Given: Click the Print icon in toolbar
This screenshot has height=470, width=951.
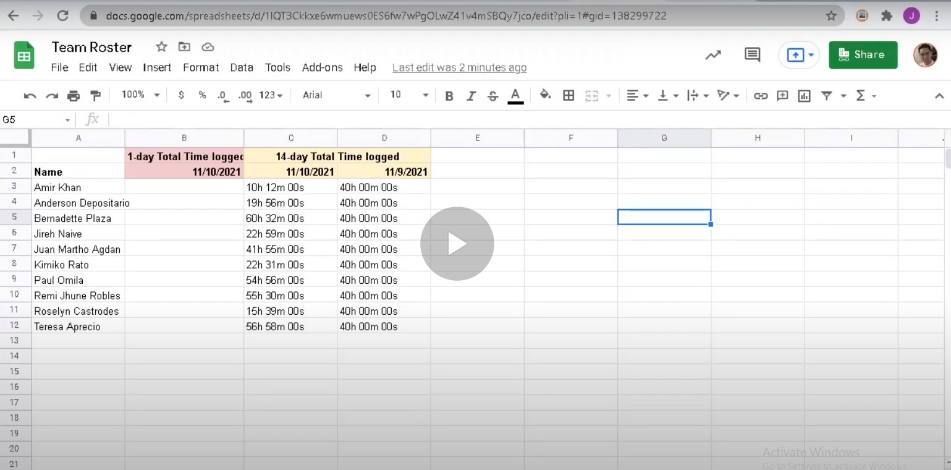Looking at the screenshot, I should point(74,96).
